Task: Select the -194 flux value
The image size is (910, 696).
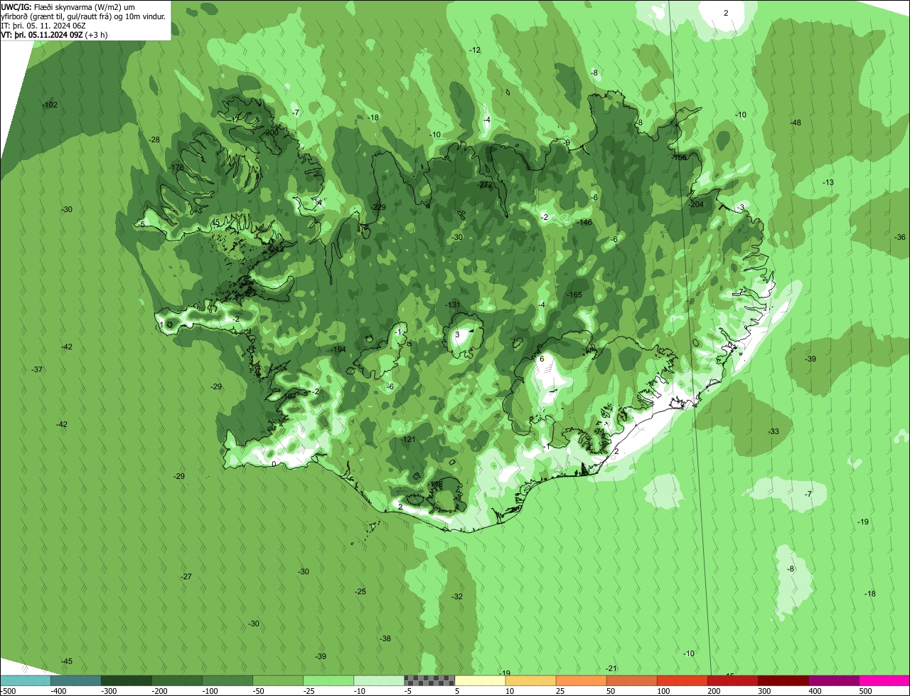Action: point(339,350)
